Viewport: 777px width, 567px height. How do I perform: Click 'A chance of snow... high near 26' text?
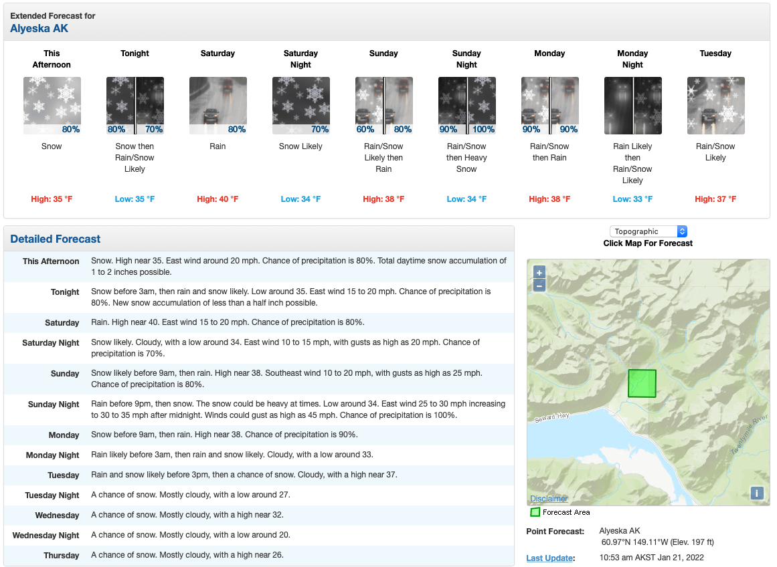[187, 554]
